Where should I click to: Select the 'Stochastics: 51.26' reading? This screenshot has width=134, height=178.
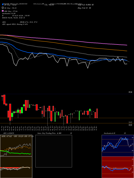point(9,13)
